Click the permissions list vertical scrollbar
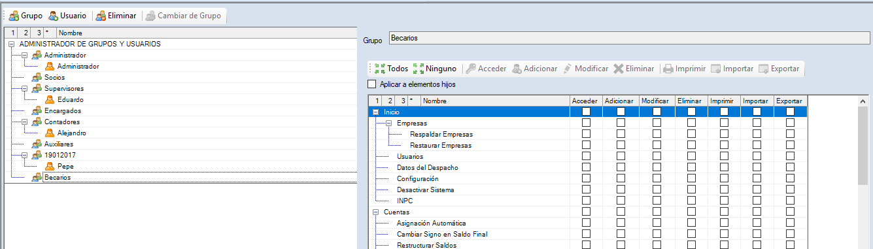Screen dimensions: 873x249 pyautogui.click(x=863, y=173)
